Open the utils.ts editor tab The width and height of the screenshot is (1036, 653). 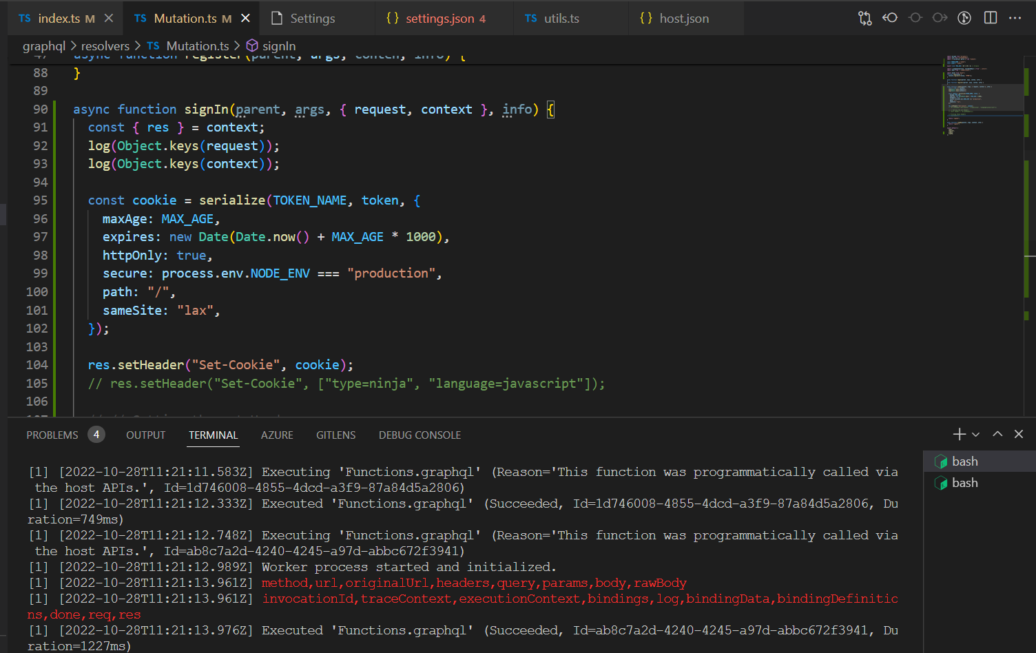coord(561,19)
